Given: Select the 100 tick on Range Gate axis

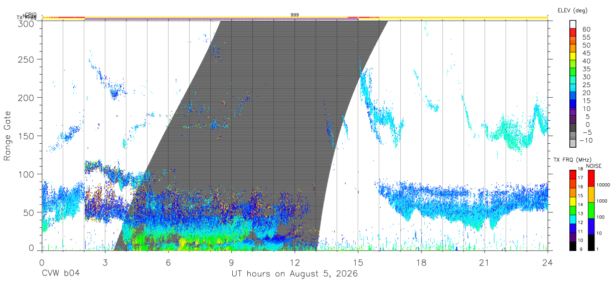Looking at the screenshot, I should pyautogui.click(x=26, y=174).
